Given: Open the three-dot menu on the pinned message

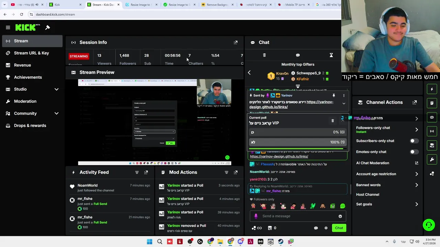Looking at the screenshot, I should (x=343, y=96).
